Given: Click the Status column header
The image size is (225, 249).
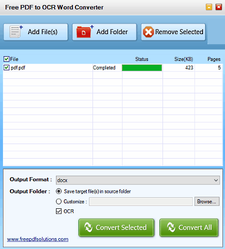Looking at the screenshot, I should pos(141,59).
